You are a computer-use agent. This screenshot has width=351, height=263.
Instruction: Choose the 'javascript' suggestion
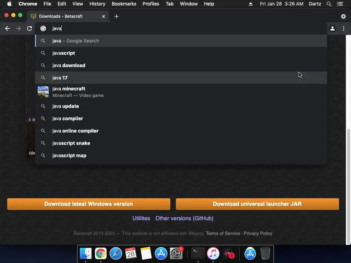(x=181, y=53)
